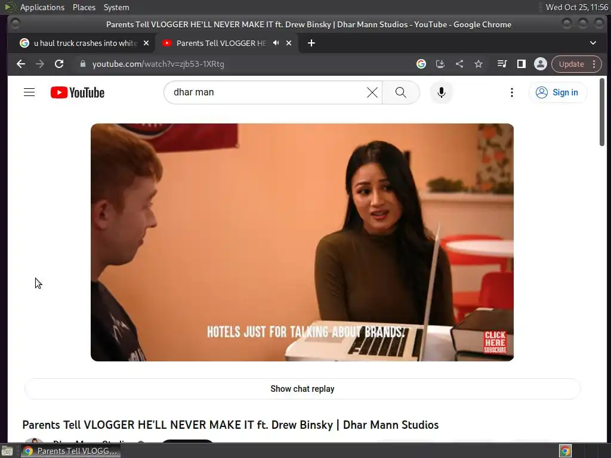The width and height of the screenshot is (611, 458).
Task: Close the 'u haul truck crashes' tab
Action: 146,43
